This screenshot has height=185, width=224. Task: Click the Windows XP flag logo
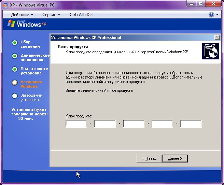click(11, 24)
